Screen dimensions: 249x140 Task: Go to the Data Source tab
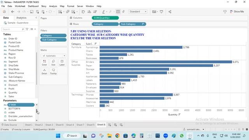[9, 125]
